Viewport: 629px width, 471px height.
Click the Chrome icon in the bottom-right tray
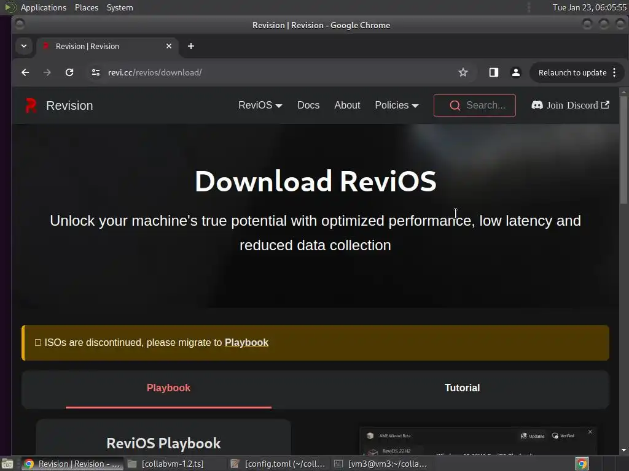[x=582, y=464]
